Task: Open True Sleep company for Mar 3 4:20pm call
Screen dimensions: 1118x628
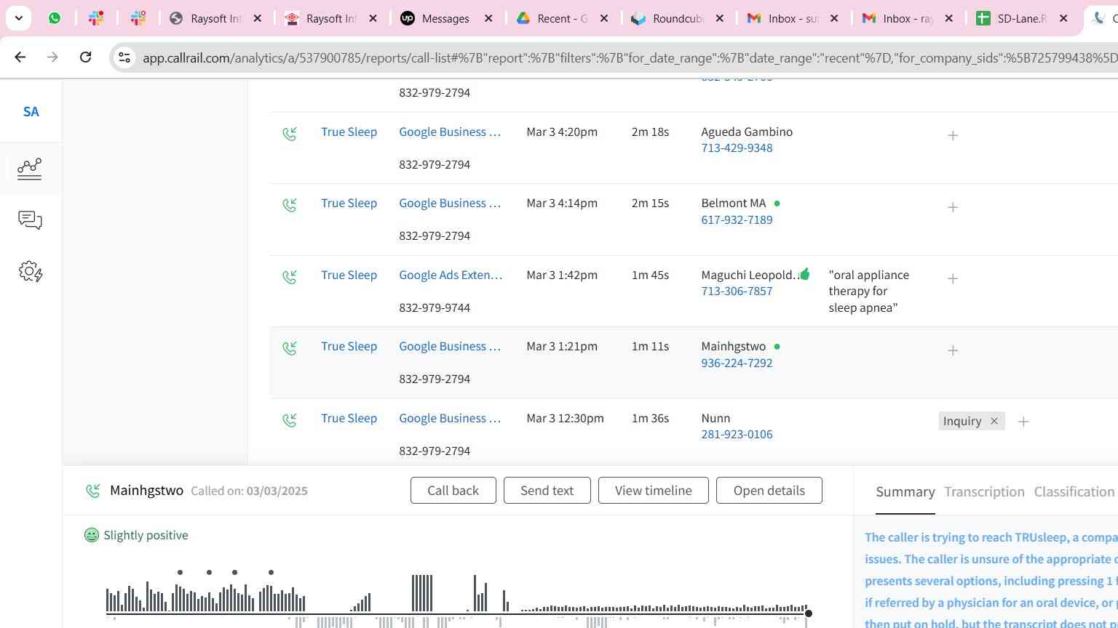Action: click(x=349, y=132)
